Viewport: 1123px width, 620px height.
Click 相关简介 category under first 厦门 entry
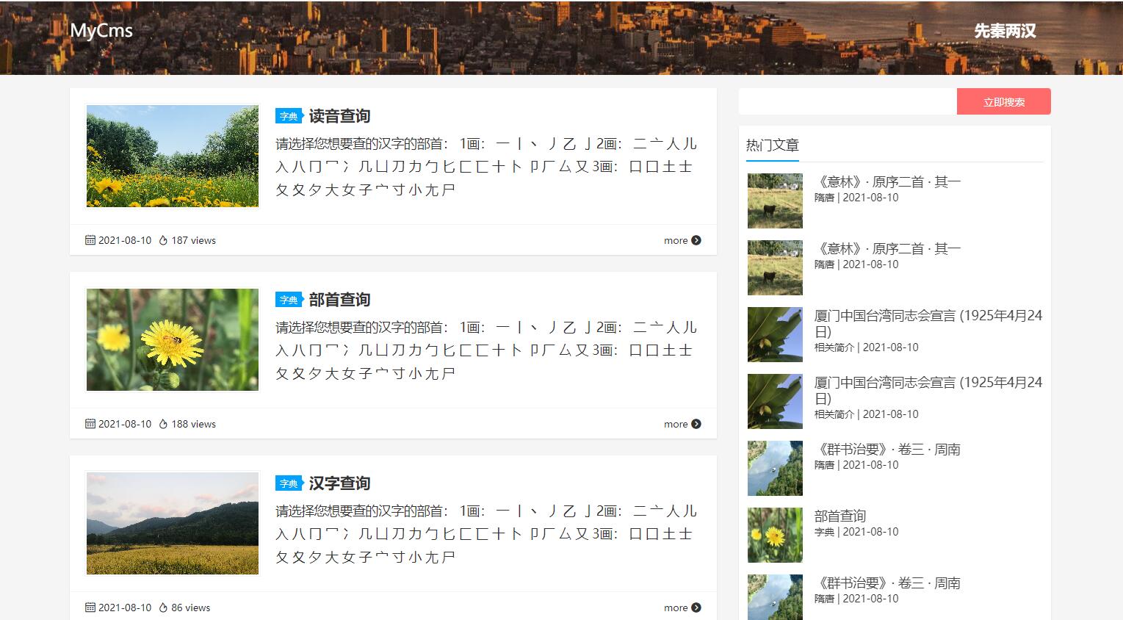(x=834, y=347)
